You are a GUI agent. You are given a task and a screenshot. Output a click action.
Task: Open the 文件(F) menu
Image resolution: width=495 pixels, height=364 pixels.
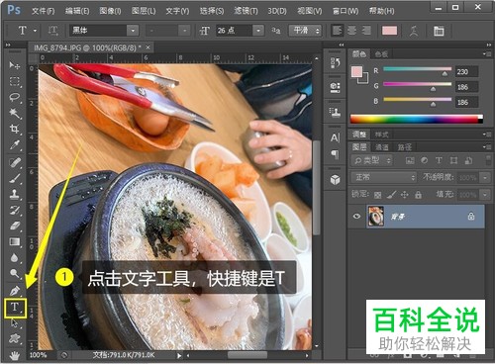pos(44,11)
